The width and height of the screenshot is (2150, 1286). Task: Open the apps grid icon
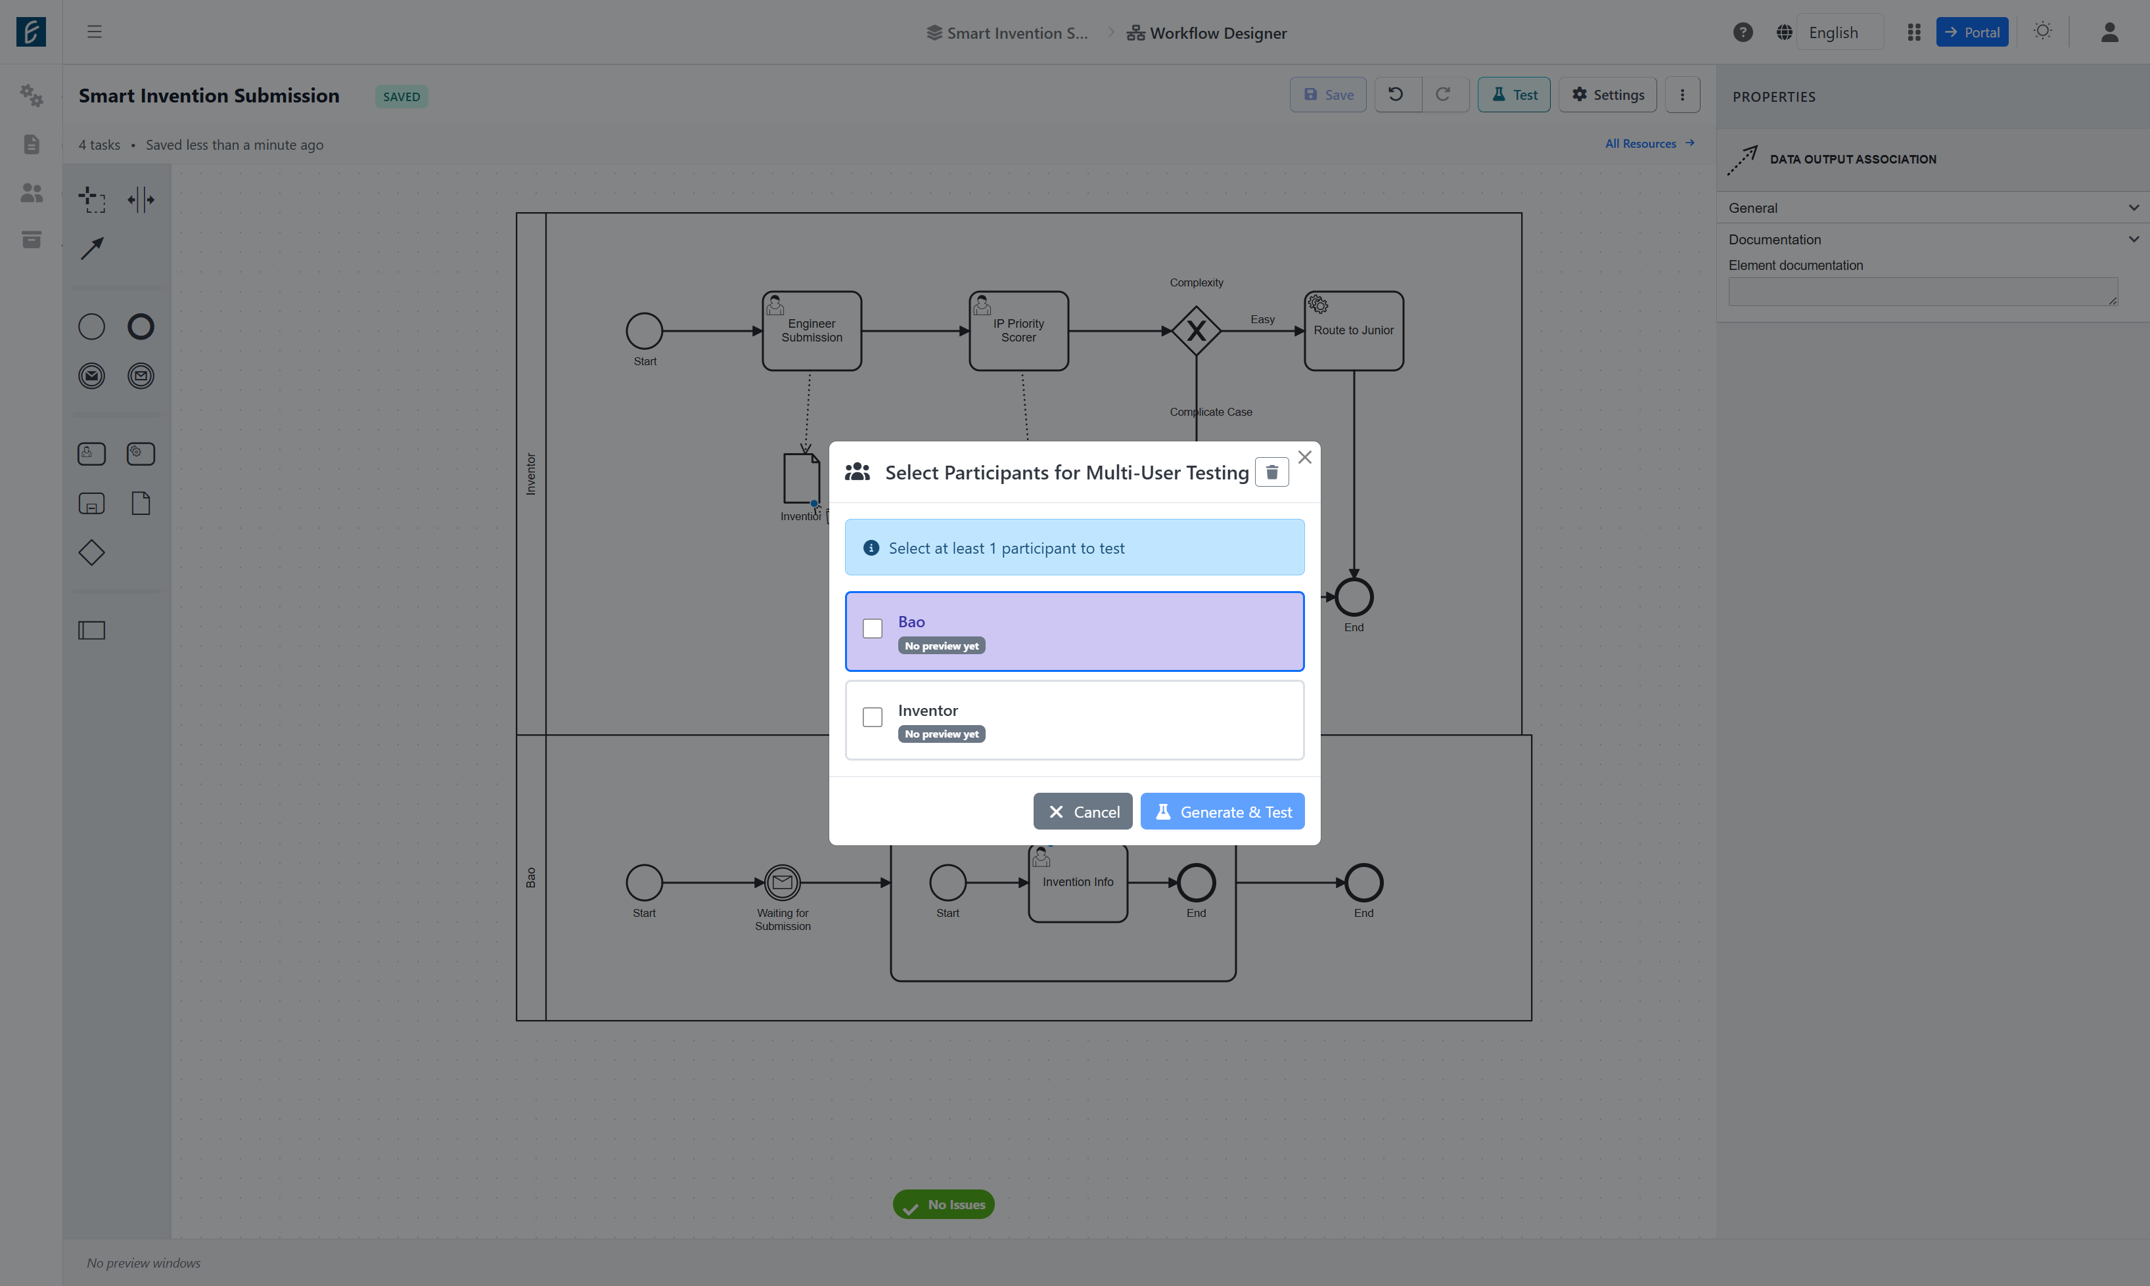point(1914,32)
